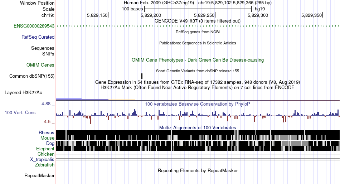
Task: Click Short Genetic Variants from dbSNP title
Action: [198, 71]
